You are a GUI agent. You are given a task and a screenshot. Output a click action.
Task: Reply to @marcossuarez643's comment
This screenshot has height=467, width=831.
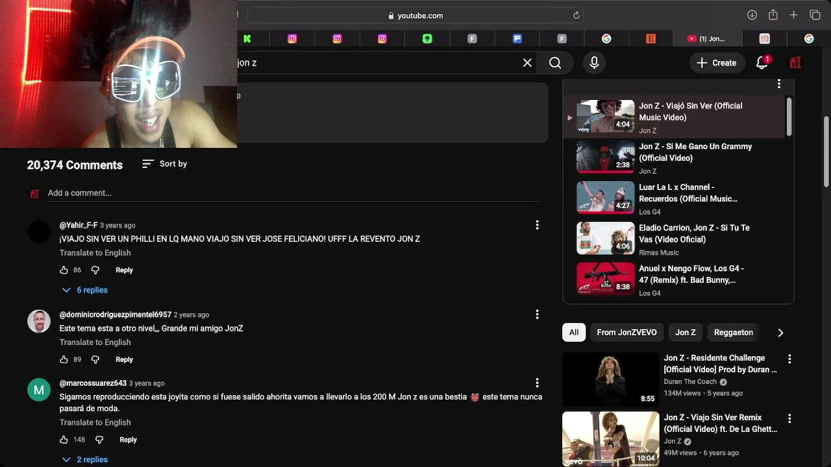pyautogui.click(x=128, y=440)
